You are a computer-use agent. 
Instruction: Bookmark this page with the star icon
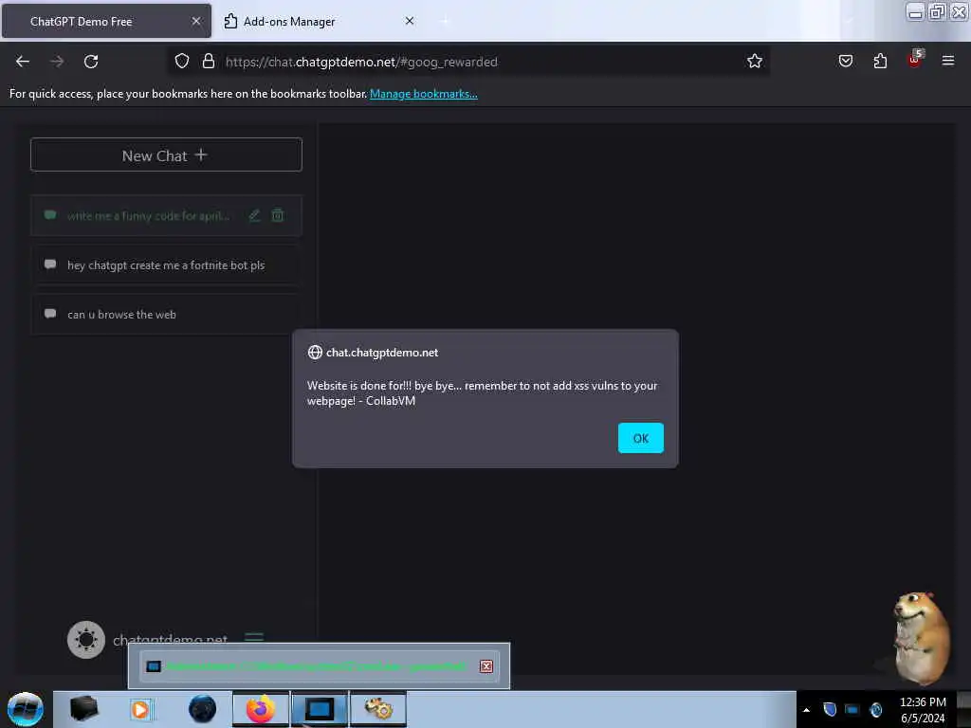pos(754,62)
